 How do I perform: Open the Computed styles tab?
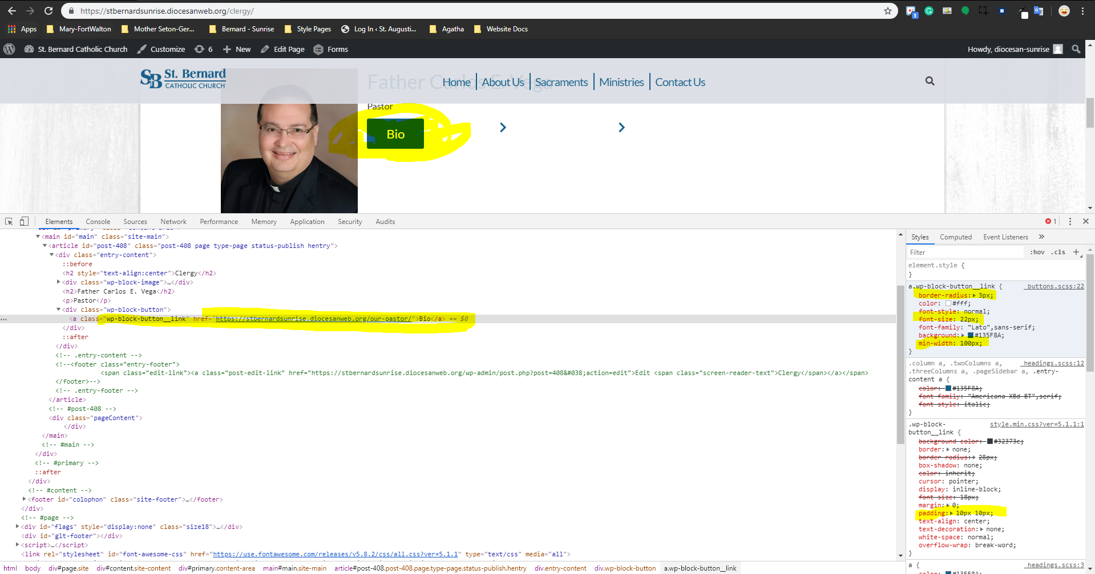pyautogui.click(x=955, y=237)
